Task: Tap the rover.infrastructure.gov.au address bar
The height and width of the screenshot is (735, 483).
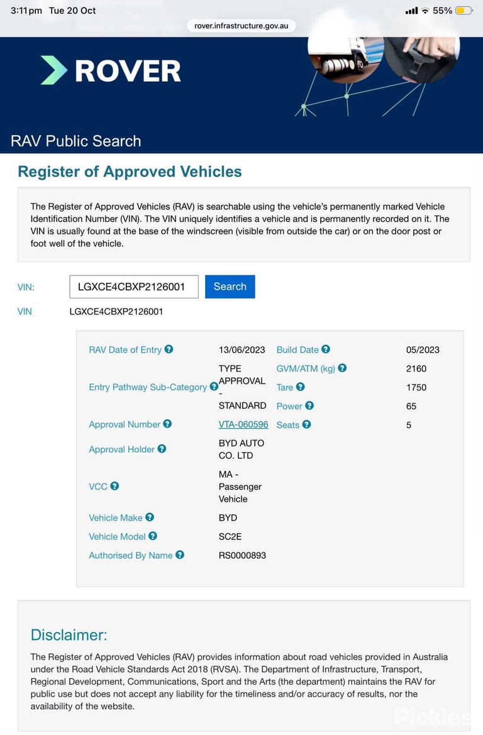Action: (x=241, y=26)
